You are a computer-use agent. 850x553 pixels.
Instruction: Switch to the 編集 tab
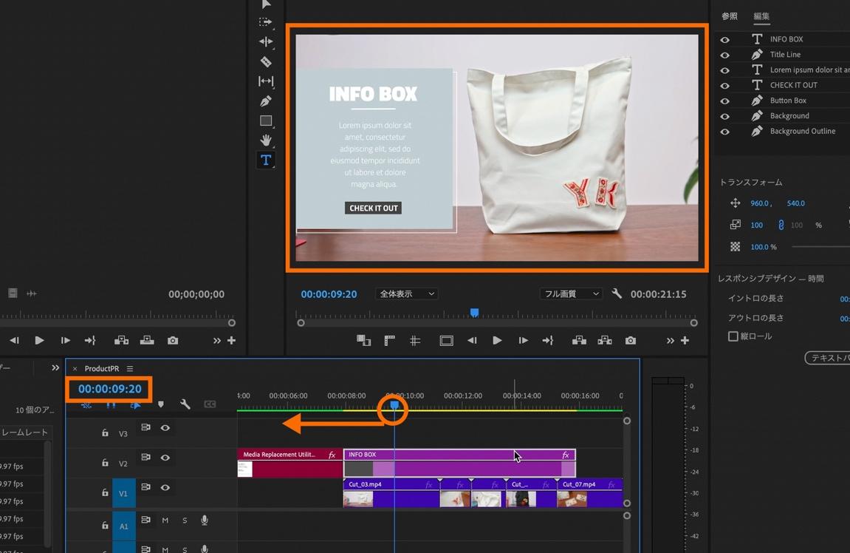tap(761, 16)
